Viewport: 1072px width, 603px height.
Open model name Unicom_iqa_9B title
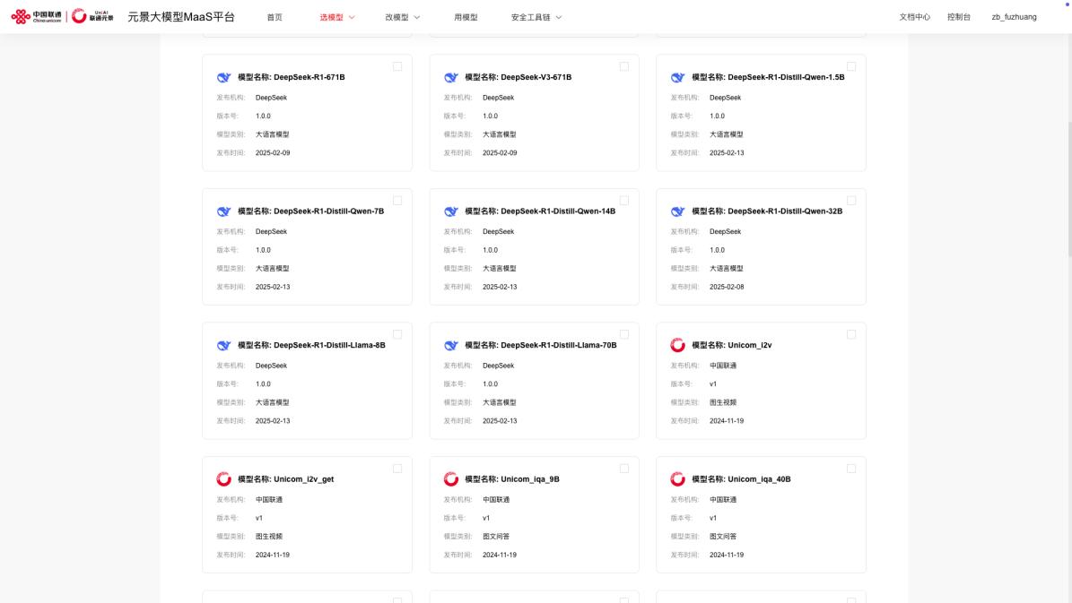coord(512,478)
